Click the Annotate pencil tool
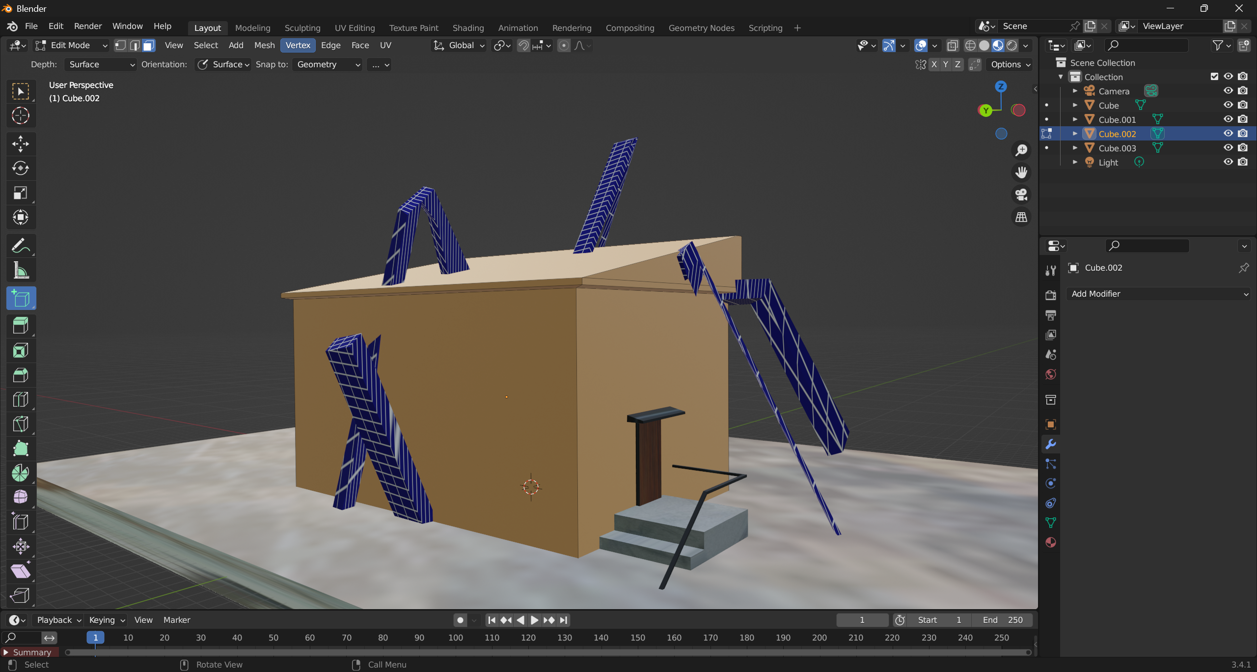Image resolution: width=1257 pixels, height=672 pixels. tap(21, 246)
